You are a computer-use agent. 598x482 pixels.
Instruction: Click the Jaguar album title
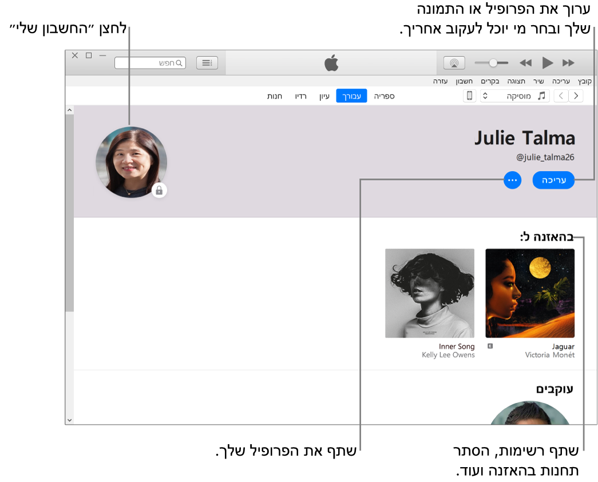click(563, 346)
